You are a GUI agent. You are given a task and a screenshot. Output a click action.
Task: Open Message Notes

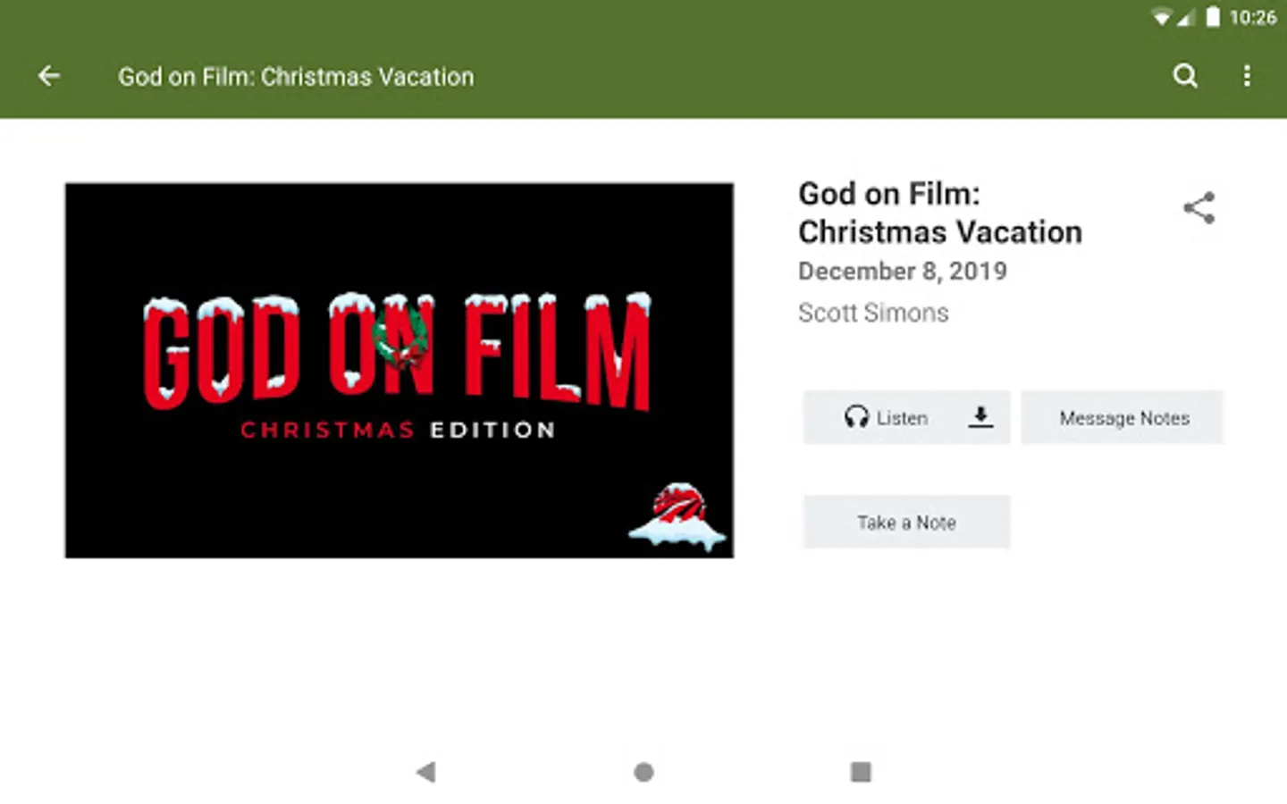[x=1123, y=417]
